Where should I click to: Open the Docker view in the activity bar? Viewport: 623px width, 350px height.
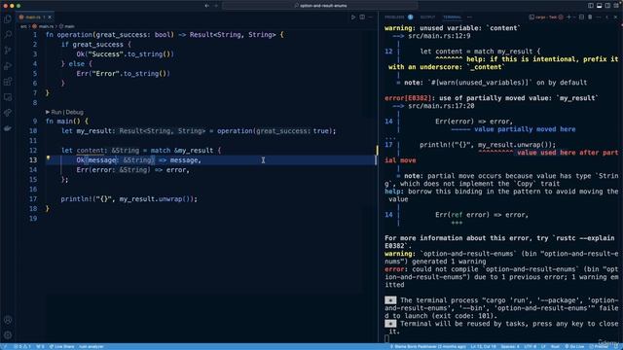pos(8,128)
